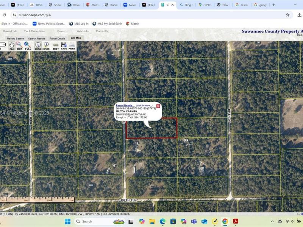This screenshot has height=227, width=303.
Task: Activate the Box zoom tool
Action: (x=19, y=46)
